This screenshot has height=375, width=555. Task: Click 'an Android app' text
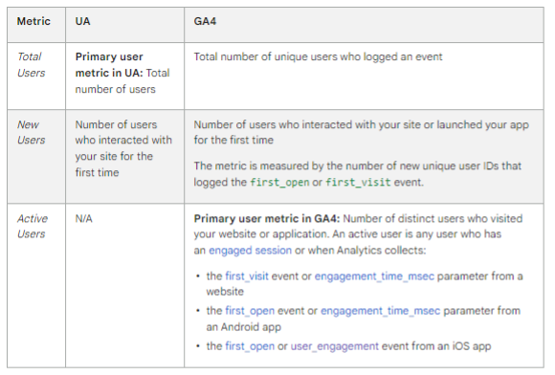pos(243,327)
